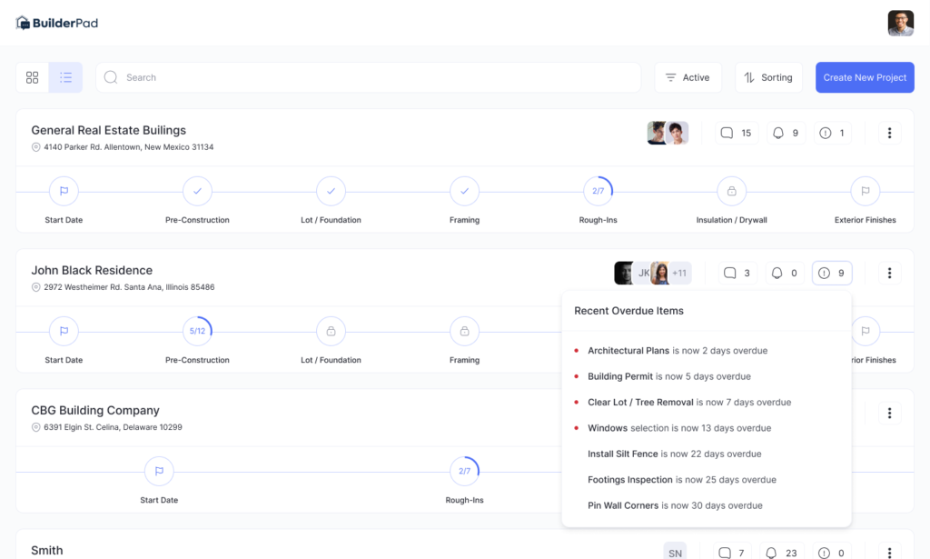Open John Black Residence project title
This screenshot has width=930, height=559.
pos(92,270)
